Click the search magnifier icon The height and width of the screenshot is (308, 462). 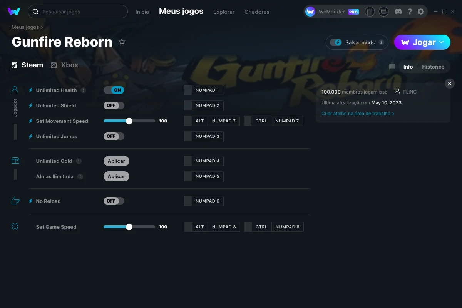tap(35, 12)
